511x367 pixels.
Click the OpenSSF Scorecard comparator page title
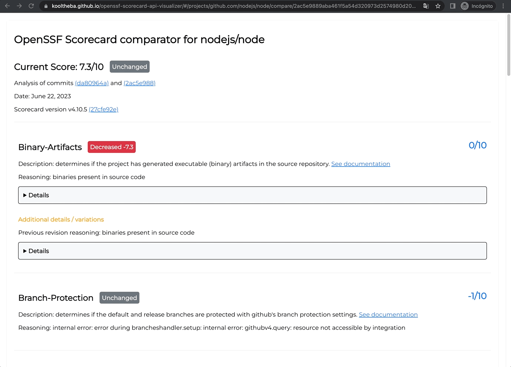click(x=139, y=39)
